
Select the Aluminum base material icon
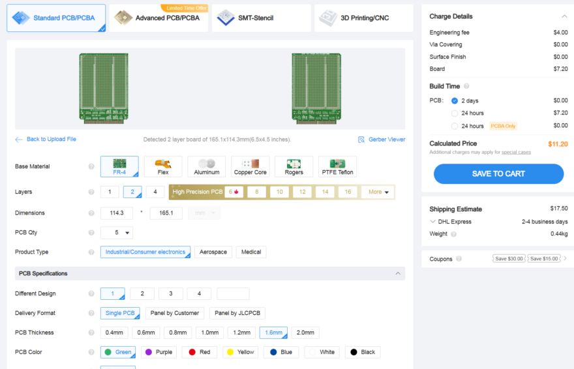206,166
